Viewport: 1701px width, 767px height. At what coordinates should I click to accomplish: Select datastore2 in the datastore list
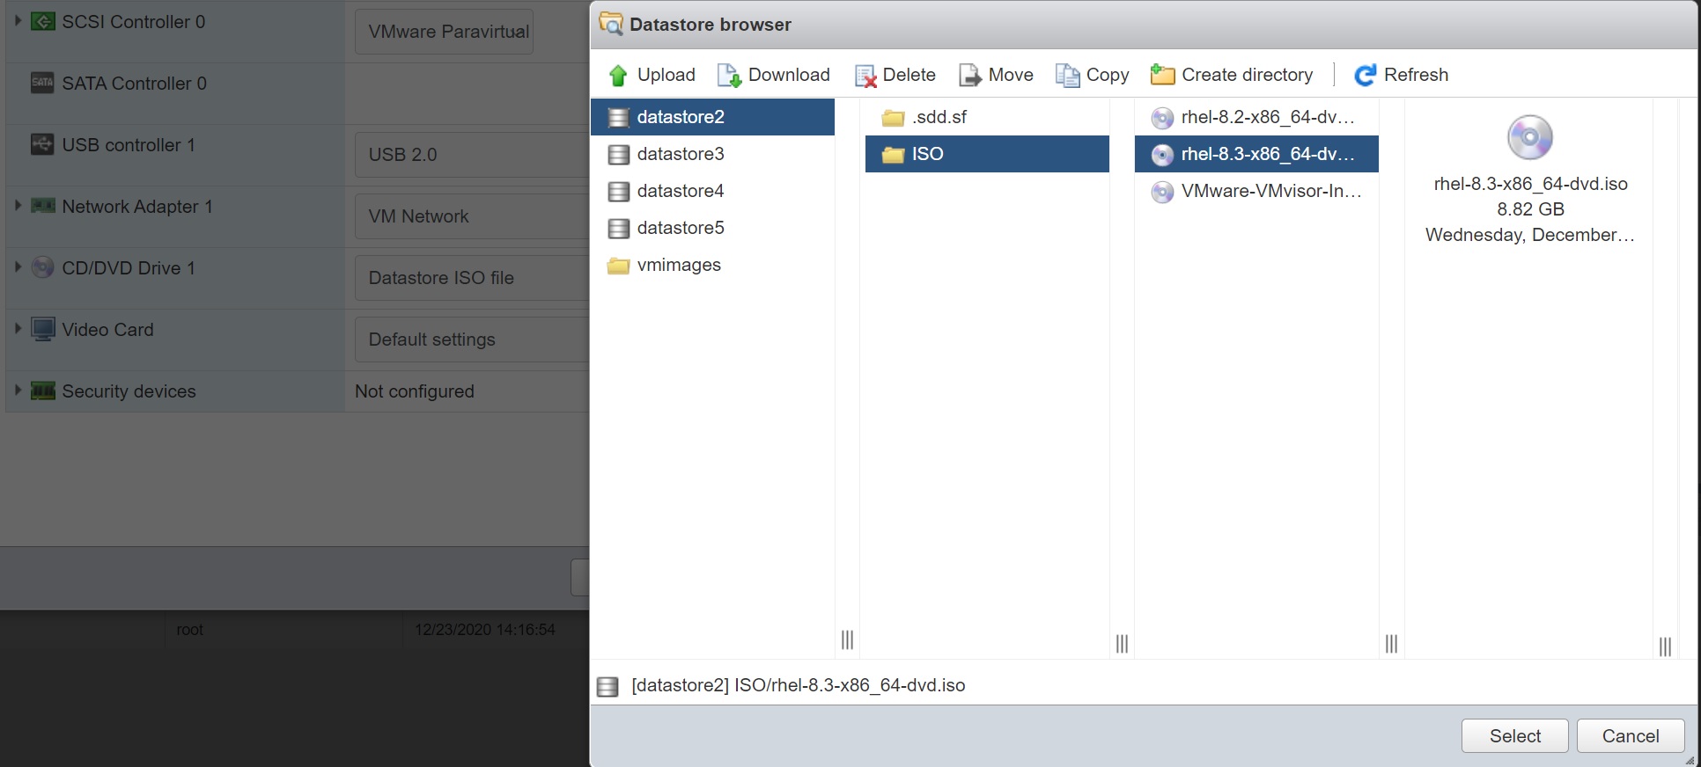tap(712, 117)
